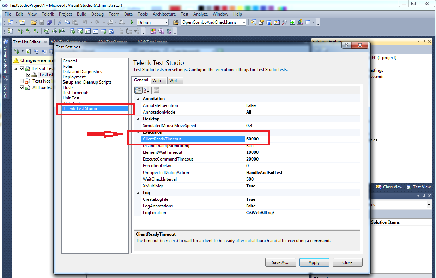This screenshot has height=278, width=436.
Task: Open the Architecture menu
Action: [164, 14]
